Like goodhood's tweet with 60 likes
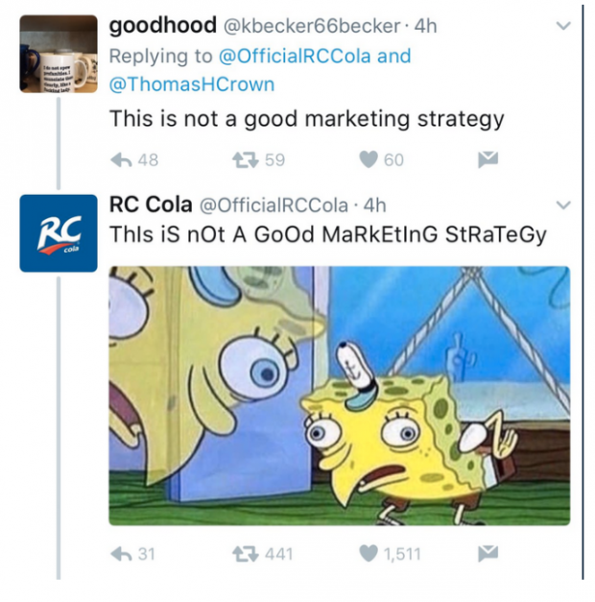The image size is (595, 602). coord(369,159)
